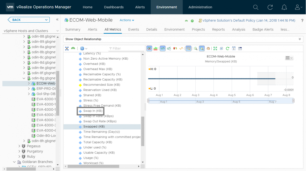Image resolution: width=306 pixels, height=171 pixels.
Task: Select the Swap Out Rate (KBps) metric
Action: tap(100, 121)
